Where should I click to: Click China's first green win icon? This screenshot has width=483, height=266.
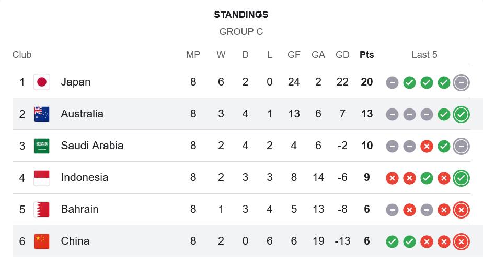point(392,241)
